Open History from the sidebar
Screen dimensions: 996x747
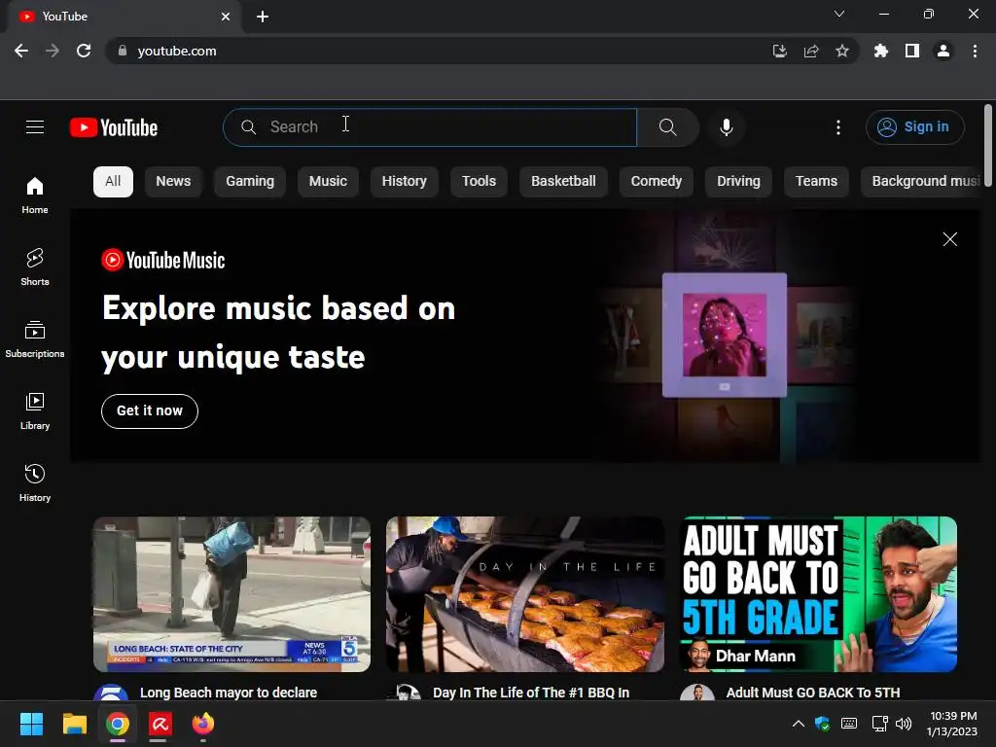(35, 483)
